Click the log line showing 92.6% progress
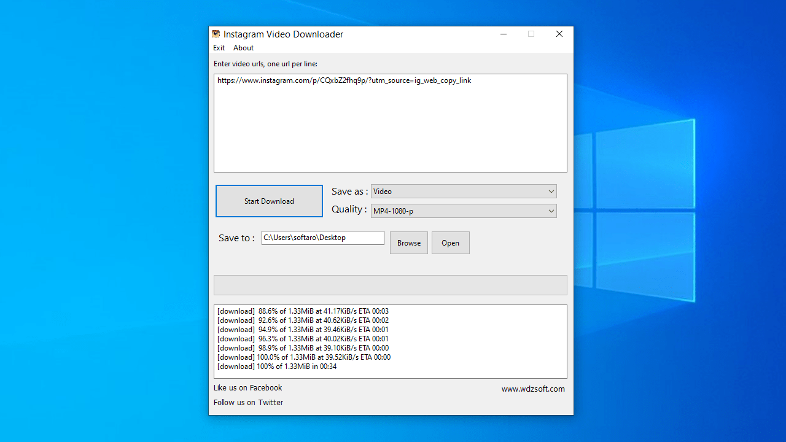The image size is (786, 442). pos(303,320)
